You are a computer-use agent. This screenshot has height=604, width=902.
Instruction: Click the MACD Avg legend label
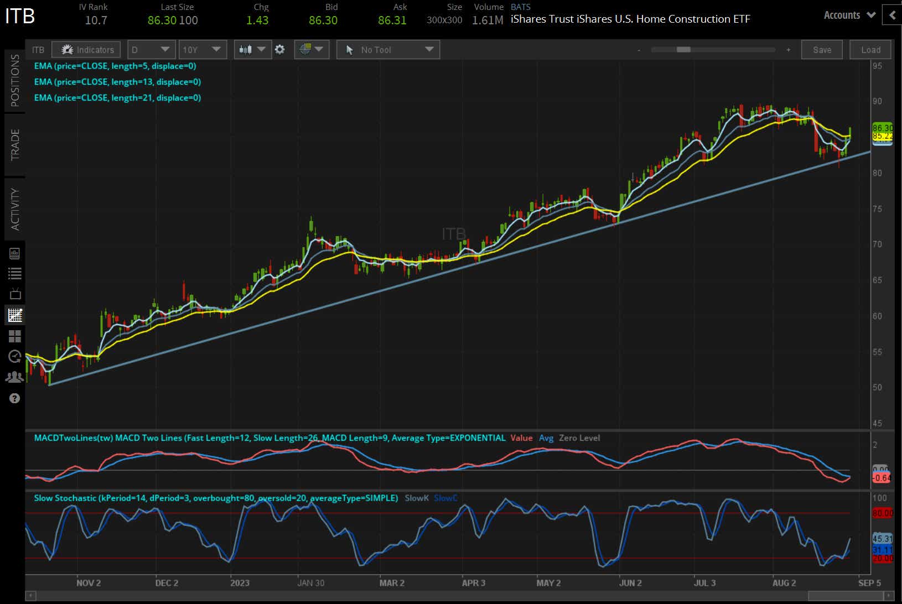tap(546, 438)
